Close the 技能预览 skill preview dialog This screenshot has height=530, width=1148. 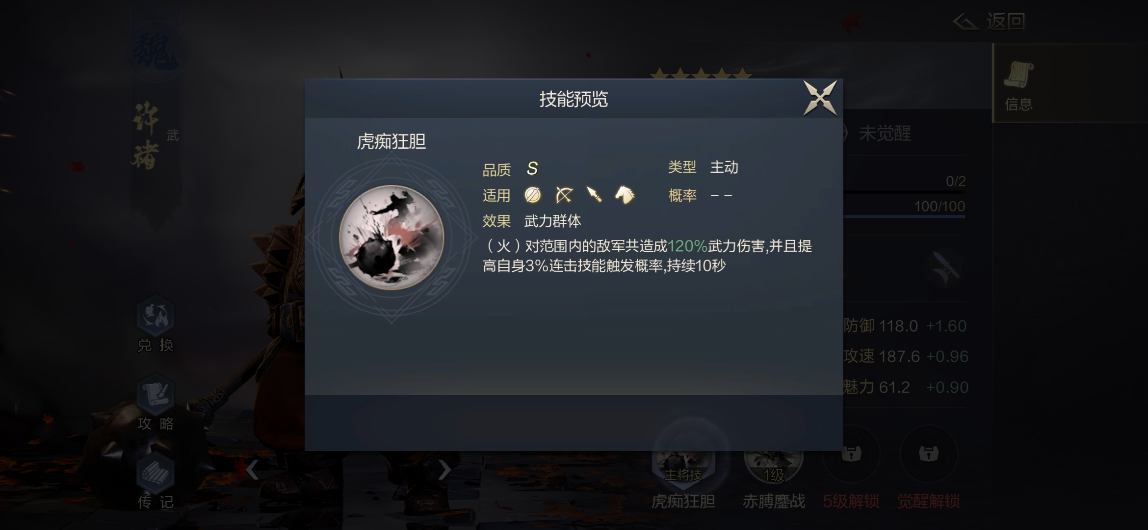tap(820, 99)
